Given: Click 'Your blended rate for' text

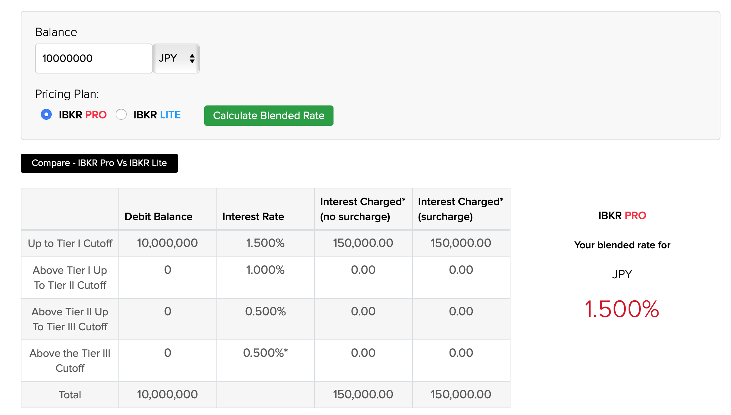Looking at the screenshot, I should click(622, 245).
